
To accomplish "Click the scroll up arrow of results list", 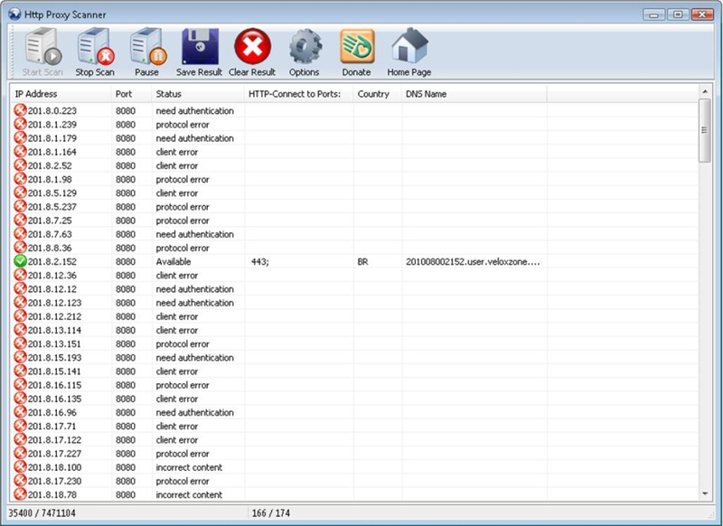I will 705,92.
